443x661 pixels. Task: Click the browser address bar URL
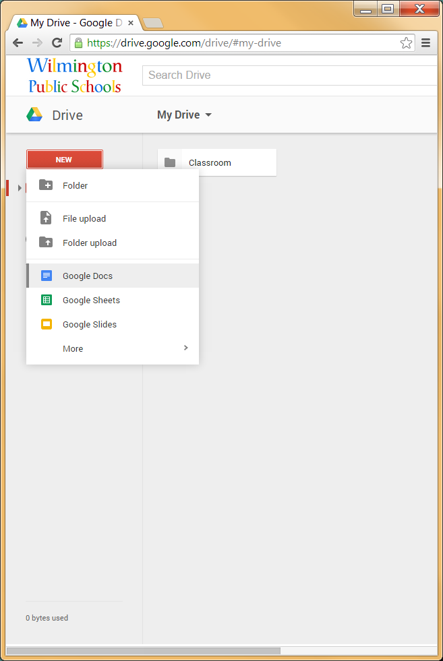point(184,43)
